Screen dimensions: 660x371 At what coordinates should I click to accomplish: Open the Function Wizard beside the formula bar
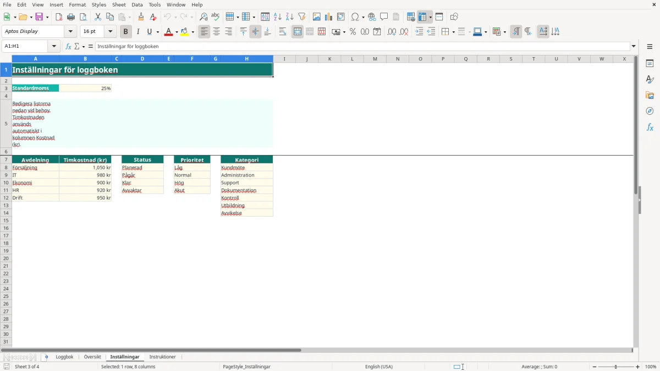tap(68, 47)
